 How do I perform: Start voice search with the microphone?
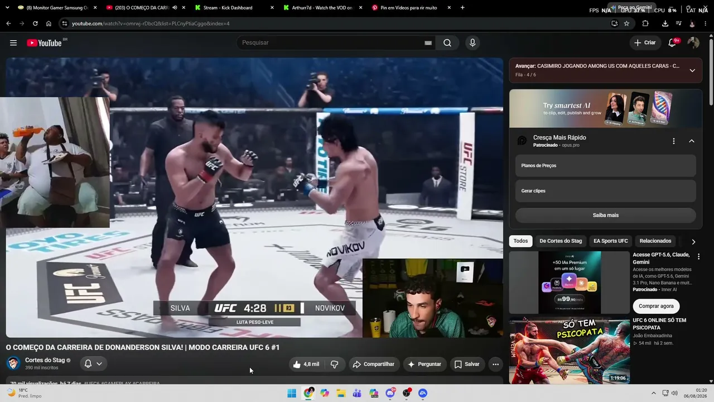point(472,43)
